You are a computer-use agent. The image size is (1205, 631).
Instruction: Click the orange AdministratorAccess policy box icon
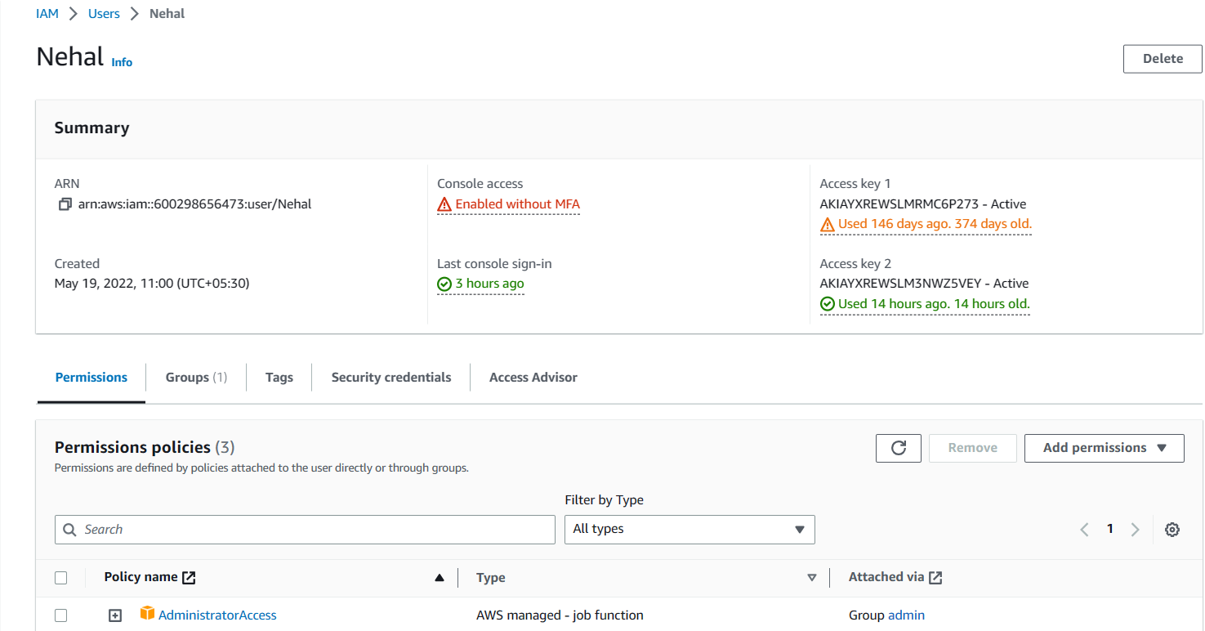point(147,614)
